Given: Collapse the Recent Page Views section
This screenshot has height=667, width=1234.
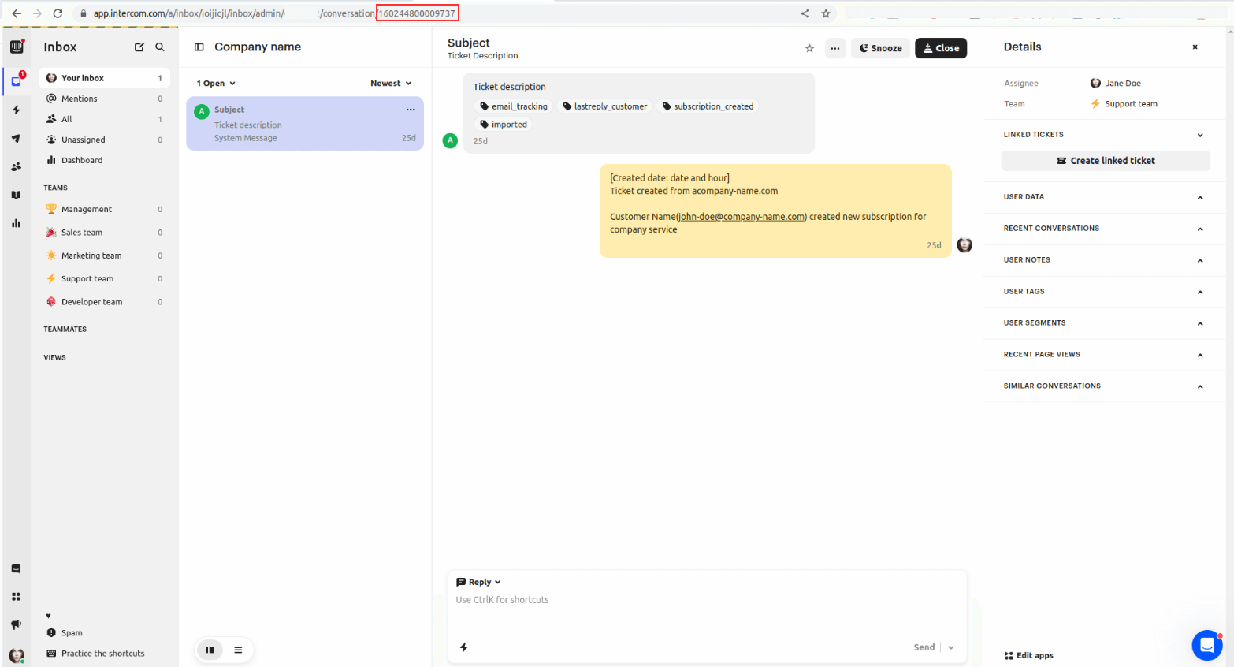Looking at the screenshot, I should (1200, 355).
